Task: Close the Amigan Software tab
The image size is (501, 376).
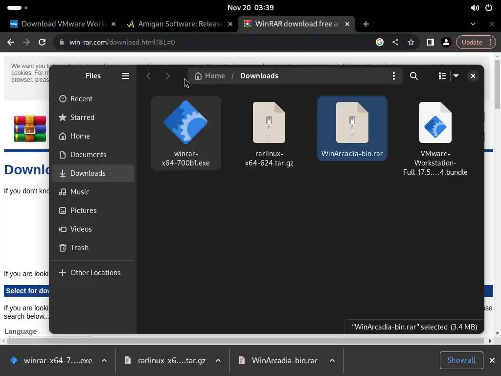Action: (230, 24)
